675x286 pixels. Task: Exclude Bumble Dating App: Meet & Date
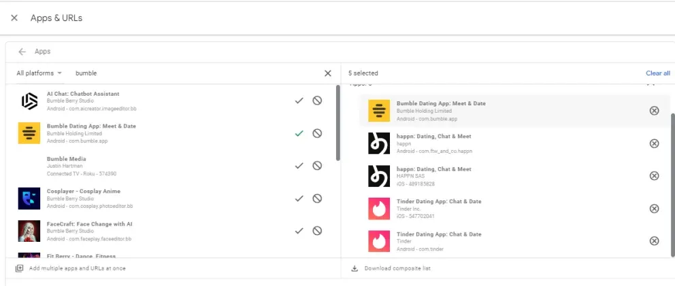[317, 133]
